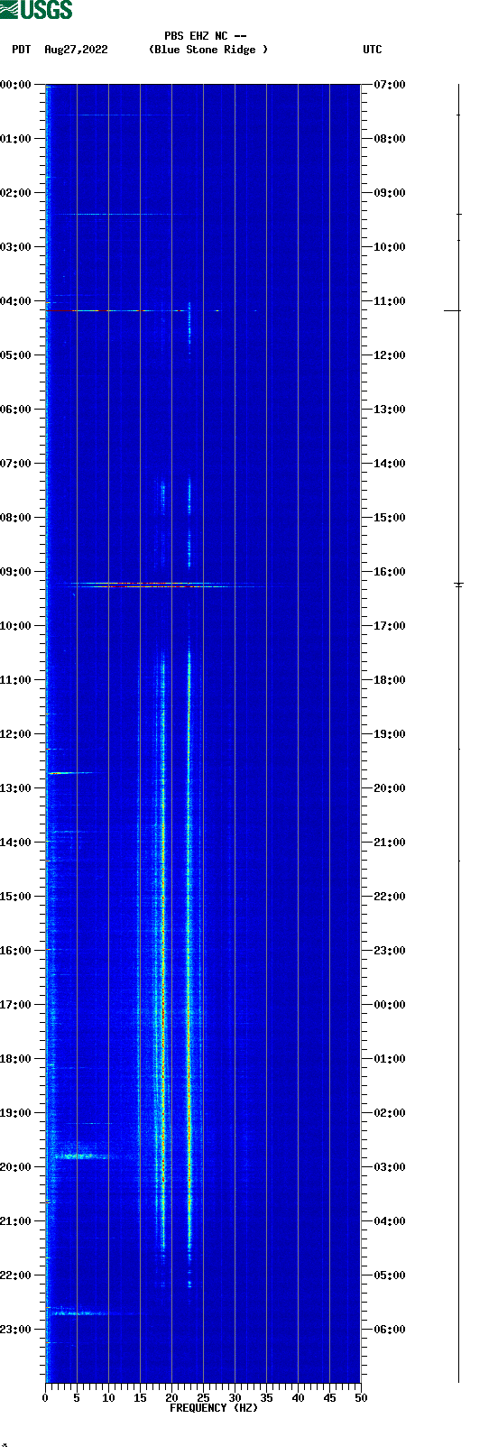Click the PDT timezone label
The image size is (498, 1455).
point(22,50)
